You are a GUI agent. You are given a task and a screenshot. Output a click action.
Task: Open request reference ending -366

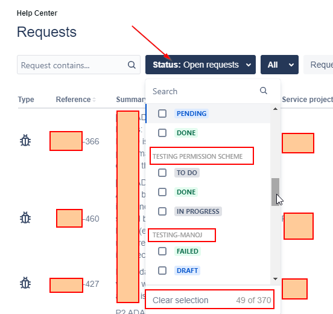click(x=75, y=141)
